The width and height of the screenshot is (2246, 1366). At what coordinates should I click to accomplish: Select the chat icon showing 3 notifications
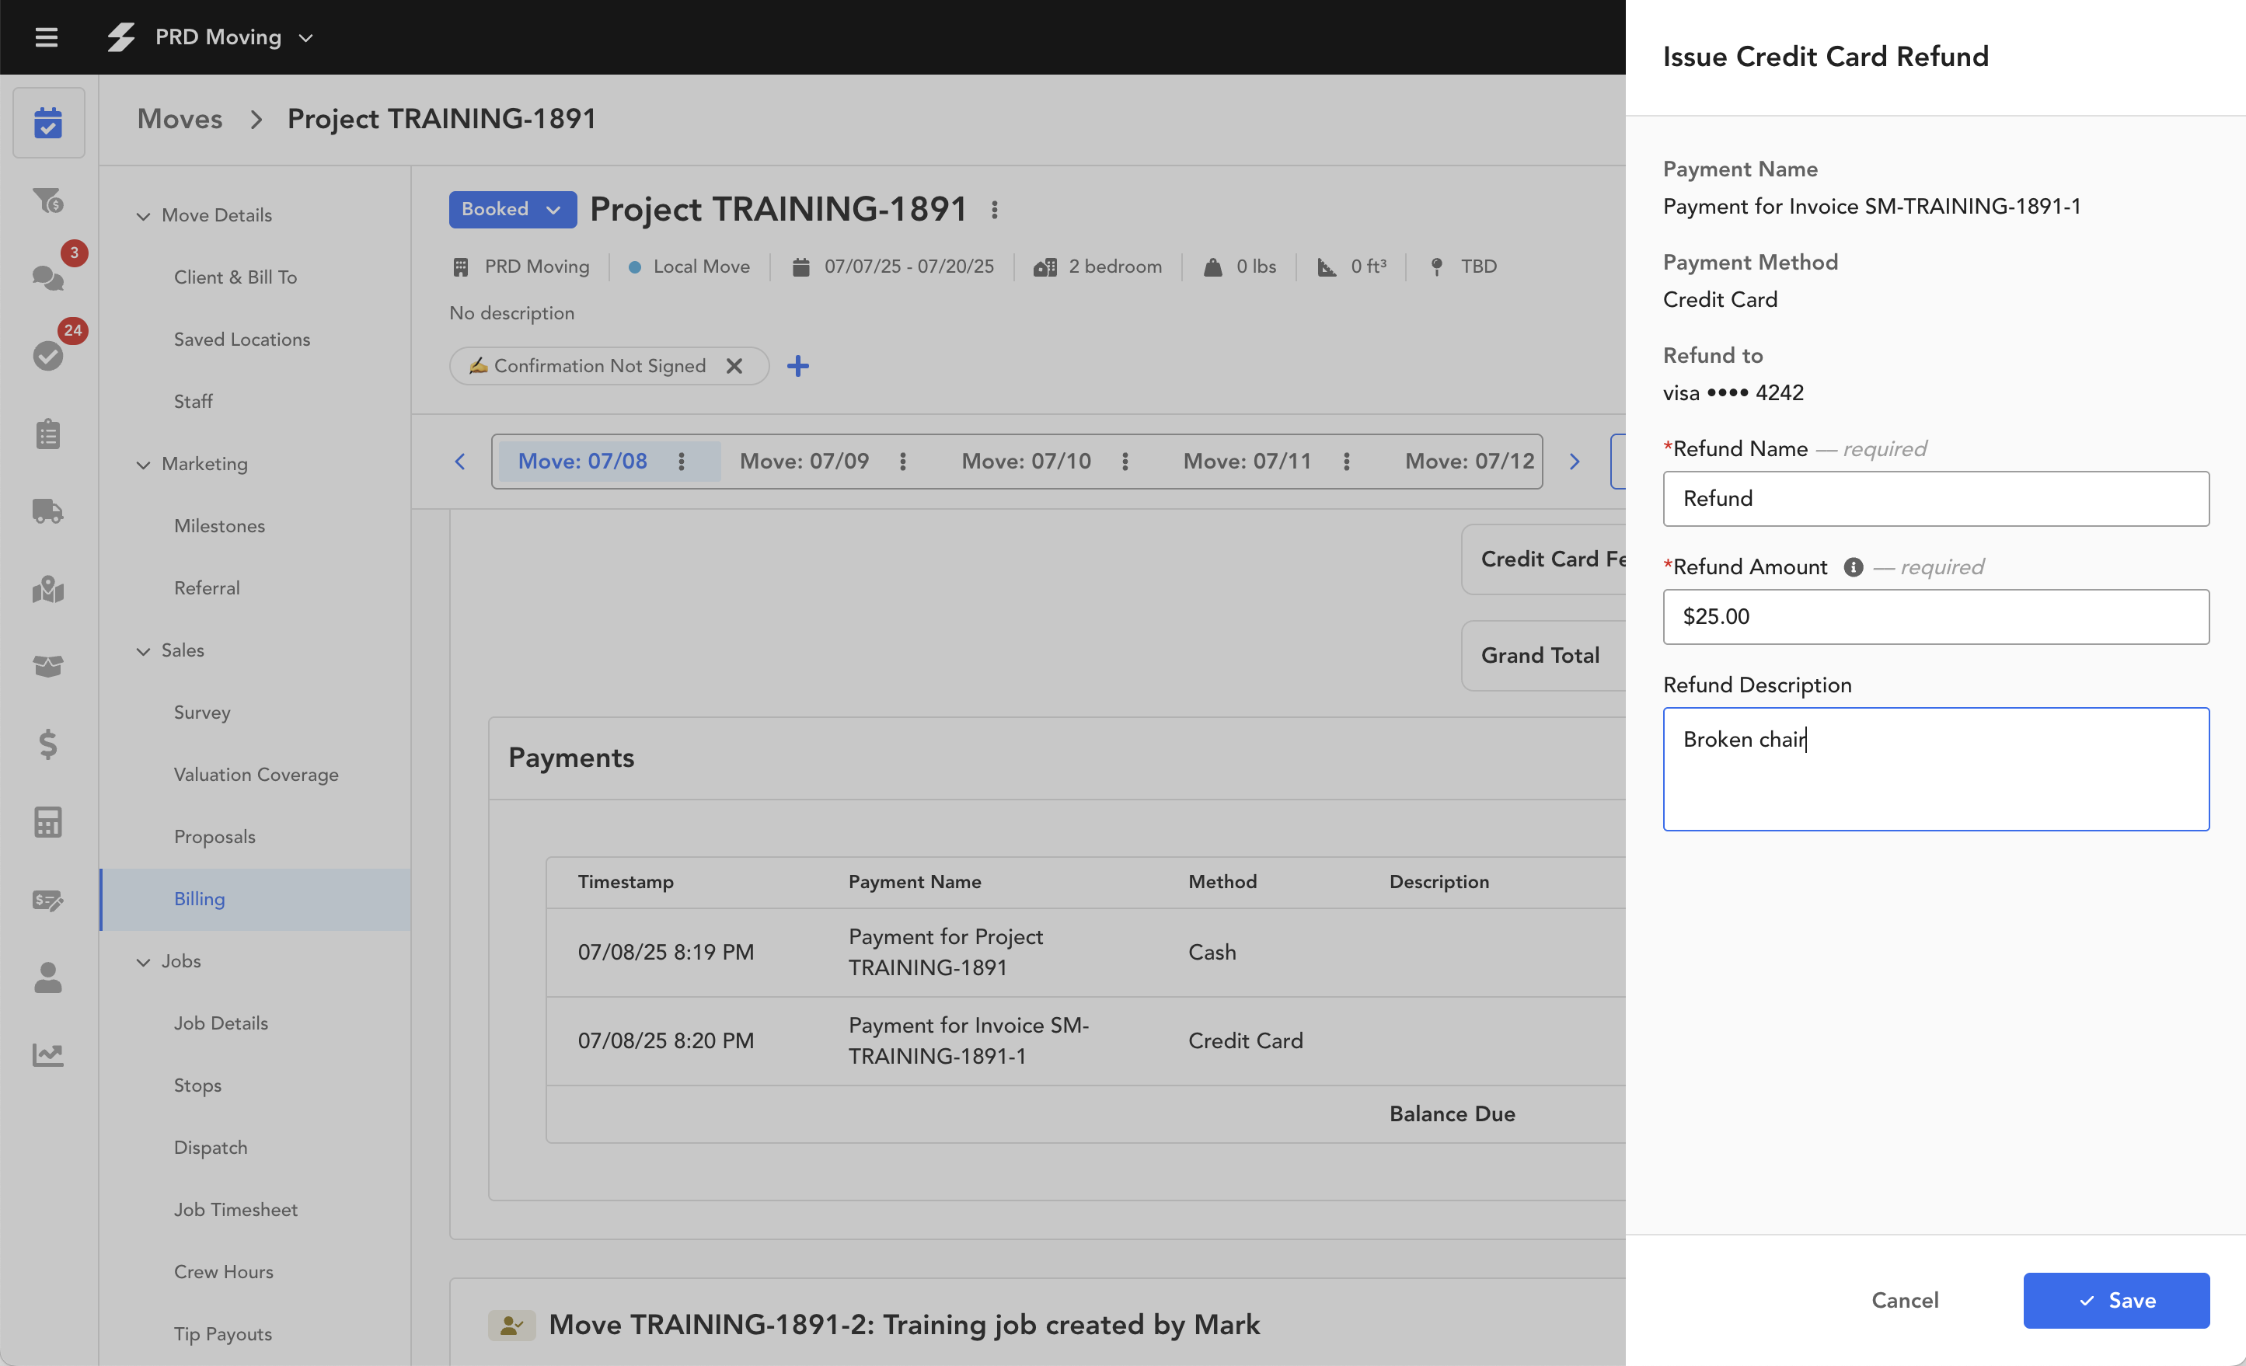(x=48, y=278)
